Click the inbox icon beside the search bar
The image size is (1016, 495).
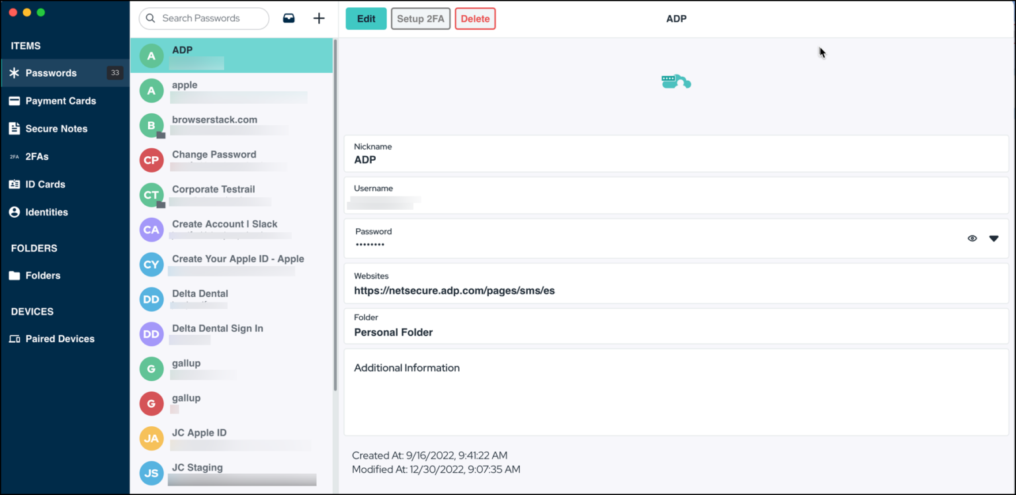pos(288,19)
